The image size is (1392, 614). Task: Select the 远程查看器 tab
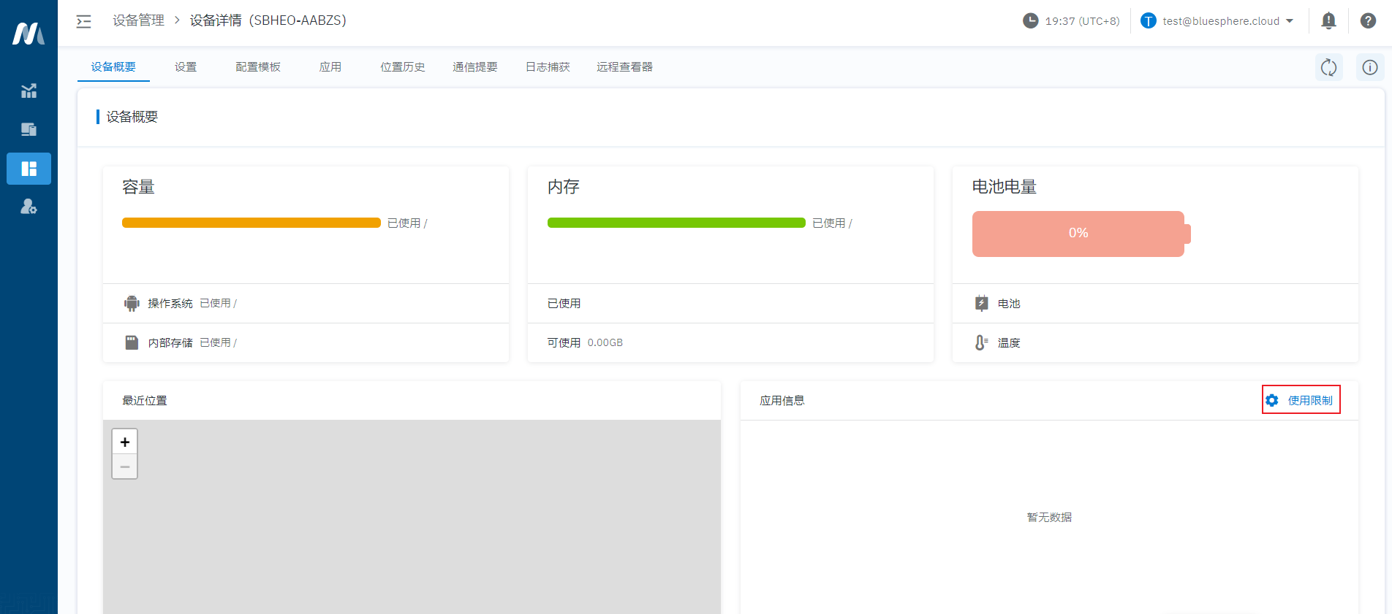tap(624, 67)
